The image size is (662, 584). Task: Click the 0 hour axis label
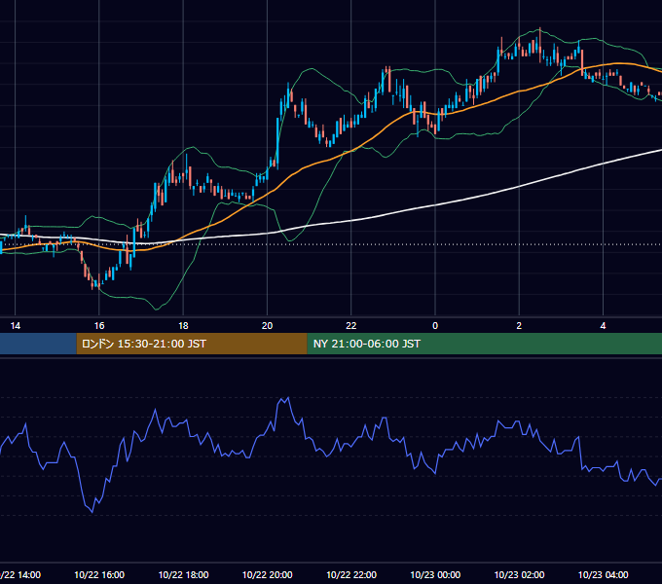435,326
